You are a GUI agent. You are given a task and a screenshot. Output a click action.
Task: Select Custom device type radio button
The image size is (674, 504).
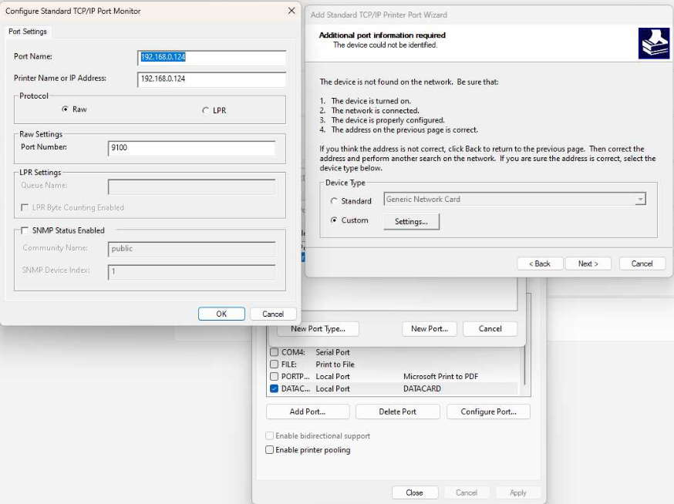334,220
